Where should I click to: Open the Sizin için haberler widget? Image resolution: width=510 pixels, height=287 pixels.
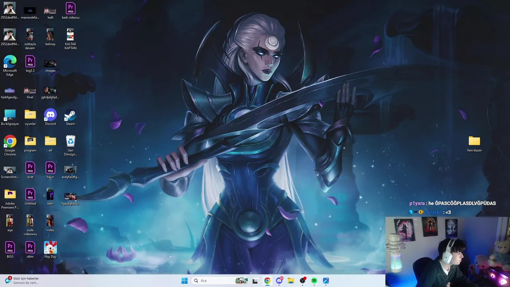coord(22,281)
